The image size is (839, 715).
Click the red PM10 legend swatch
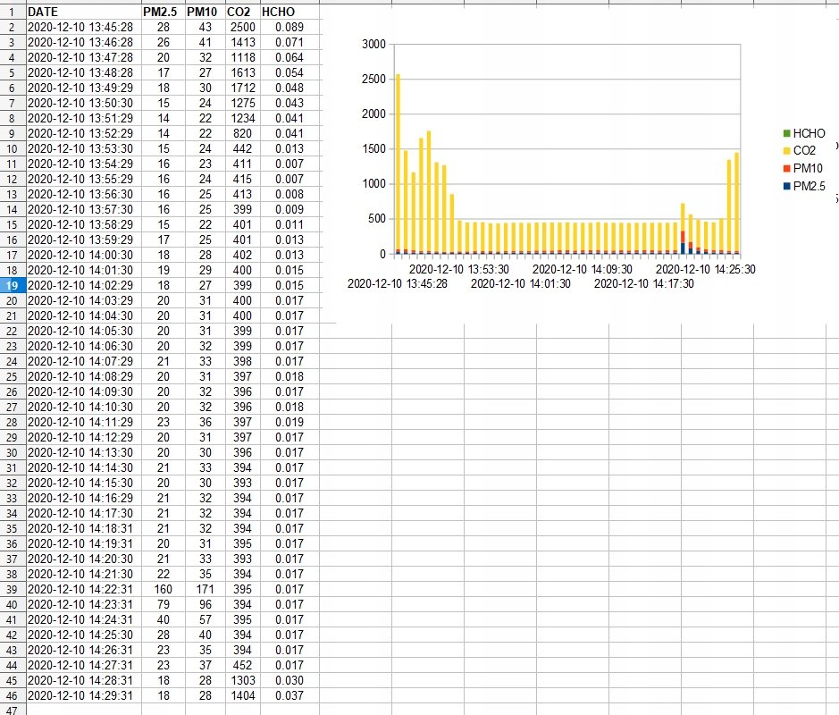click(786, 168)
